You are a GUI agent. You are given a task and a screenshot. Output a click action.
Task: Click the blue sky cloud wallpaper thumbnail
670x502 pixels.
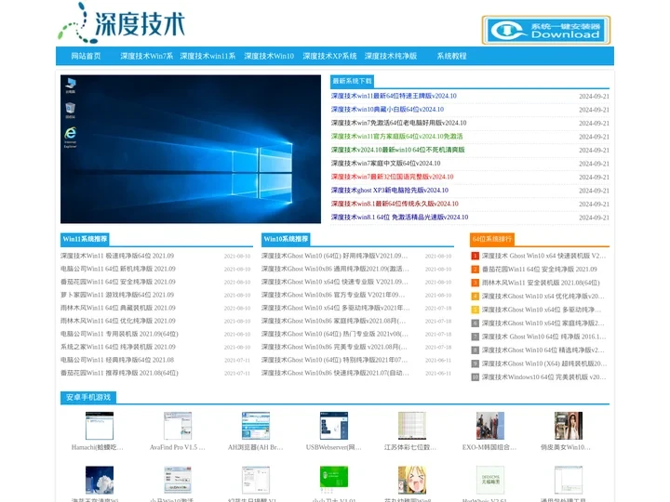tap(100, 480)
